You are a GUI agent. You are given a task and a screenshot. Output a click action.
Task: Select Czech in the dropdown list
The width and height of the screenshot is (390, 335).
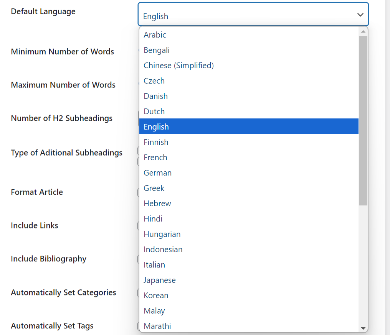click(x=249, y=81)
